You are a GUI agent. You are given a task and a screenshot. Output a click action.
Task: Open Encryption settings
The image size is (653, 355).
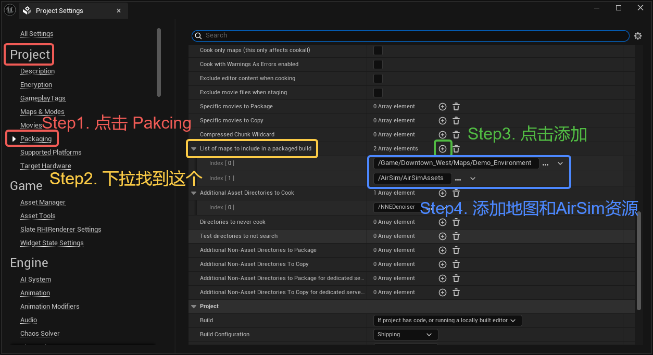coord(36,85)
